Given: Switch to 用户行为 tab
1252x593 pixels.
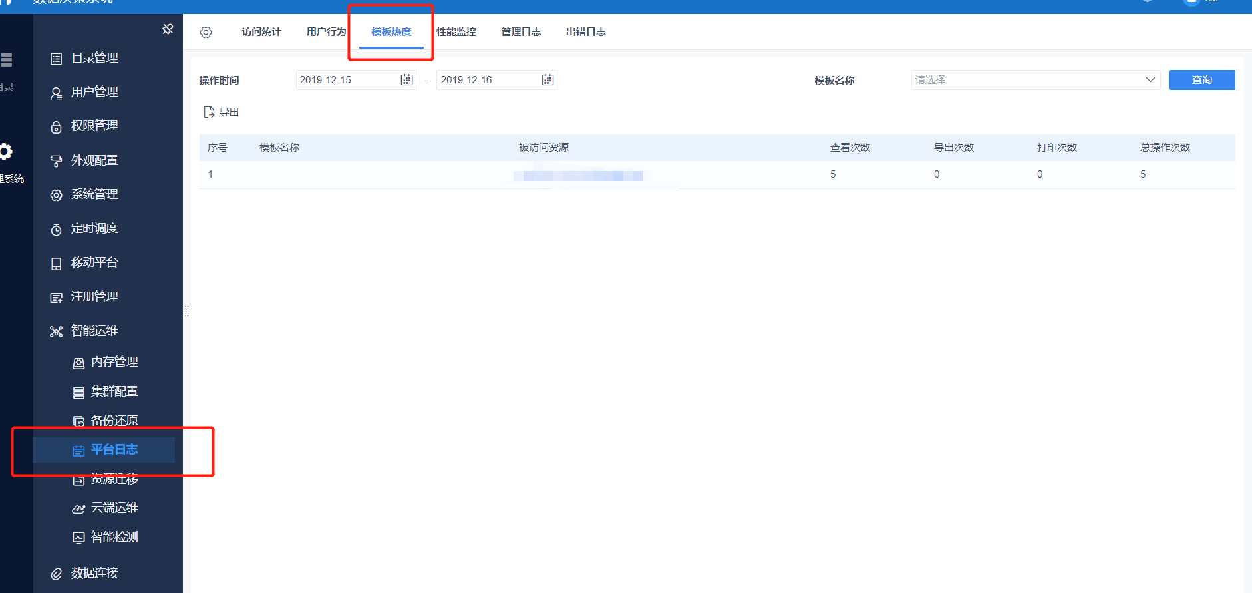Looking at the screenshot, I should pyautogui.click(x=327, y=32).
